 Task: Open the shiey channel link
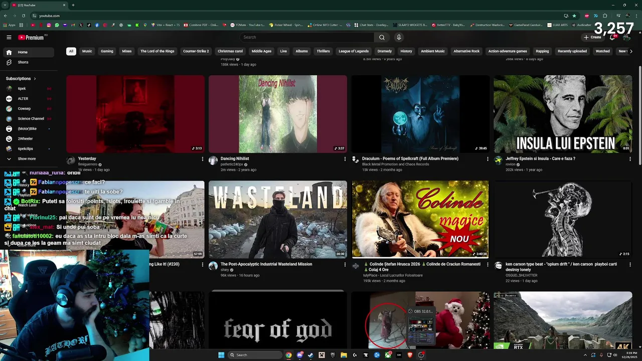[225, 270]
